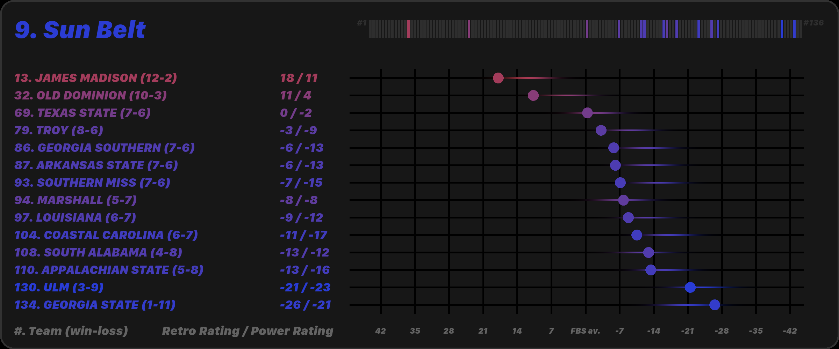The height and width of the screenshot is (349, 839).
Task: Click the "-28" chart axis label
Action: [722, 331]
